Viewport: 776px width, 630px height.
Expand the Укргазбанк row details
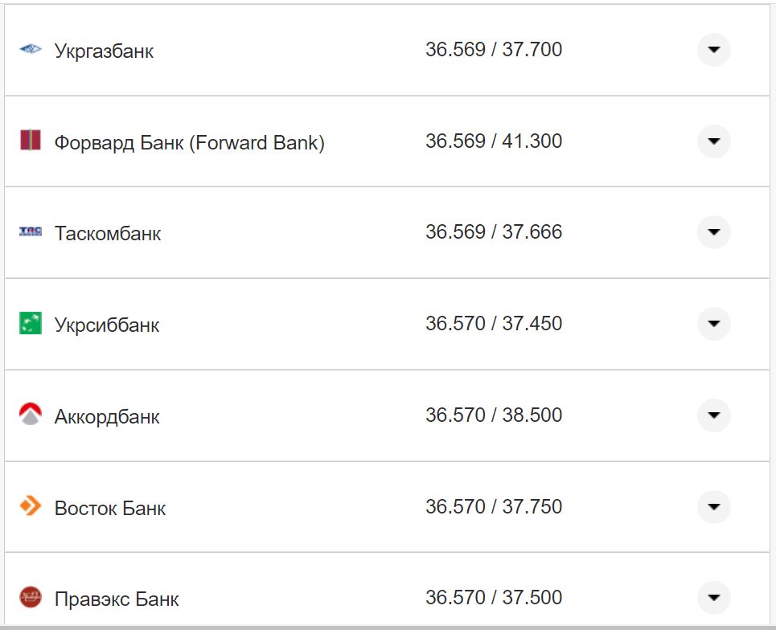point(713,50)
